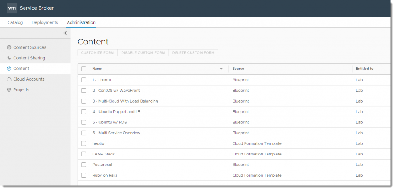Click the CUSTOMIZE FORM button

98,52
